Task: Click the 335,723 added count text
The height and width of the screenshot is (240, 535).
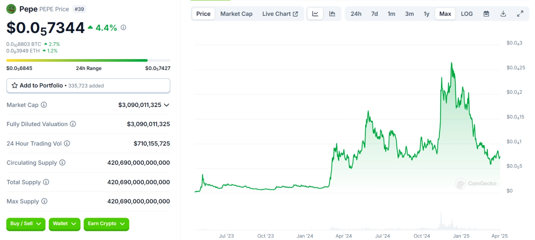Action: click(x=86, y=86)
